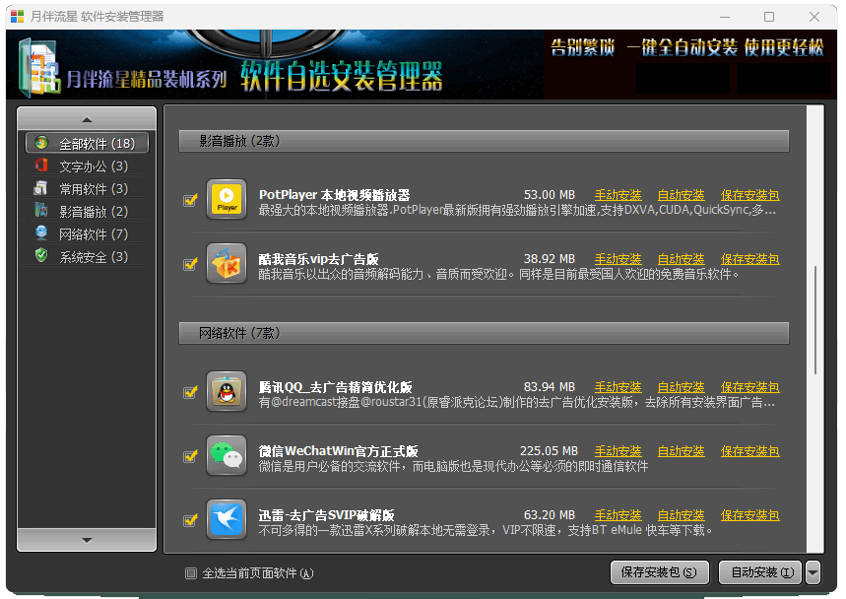Click the sidebar scroll-up arrow

87,119
